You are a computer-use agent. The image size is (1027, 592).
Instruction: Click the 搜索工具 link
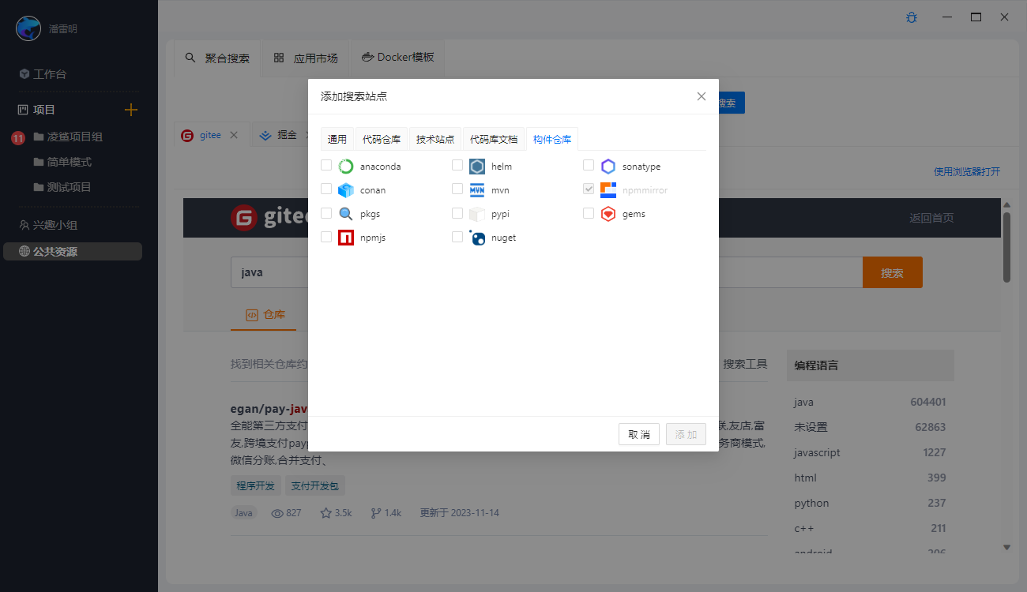pos(745,364)
